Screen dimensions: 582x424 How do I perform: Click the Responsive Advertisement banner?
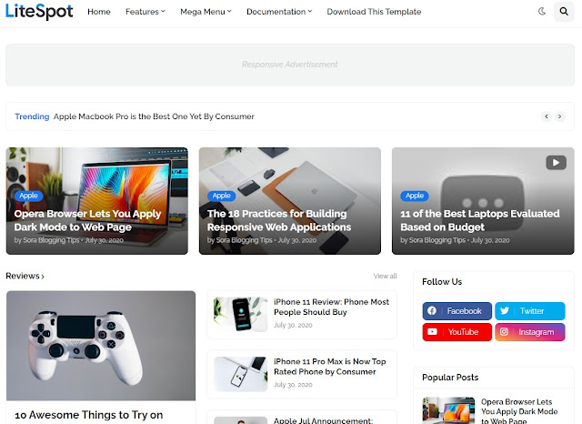pyautogui.click(x=290, y=65)
